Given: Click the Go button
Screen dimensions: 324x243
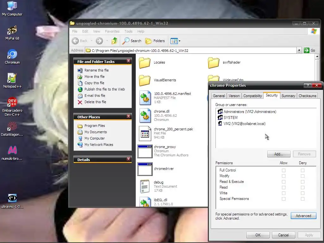Looking at the screenshot, I should click(x=309, y=50).
